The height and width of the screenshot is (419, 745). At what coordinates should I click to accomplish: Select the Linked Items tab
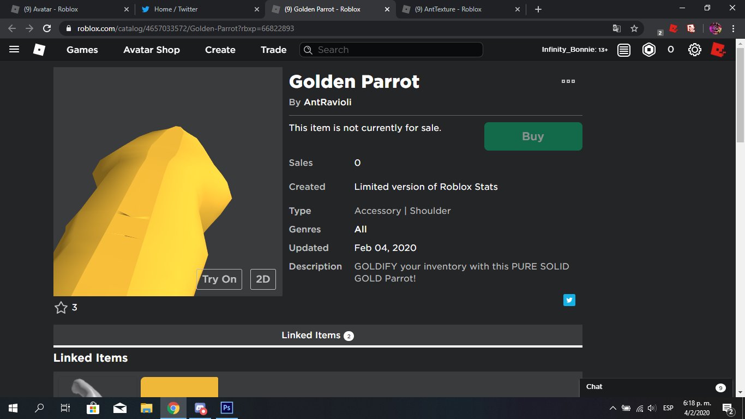point(318,335)
